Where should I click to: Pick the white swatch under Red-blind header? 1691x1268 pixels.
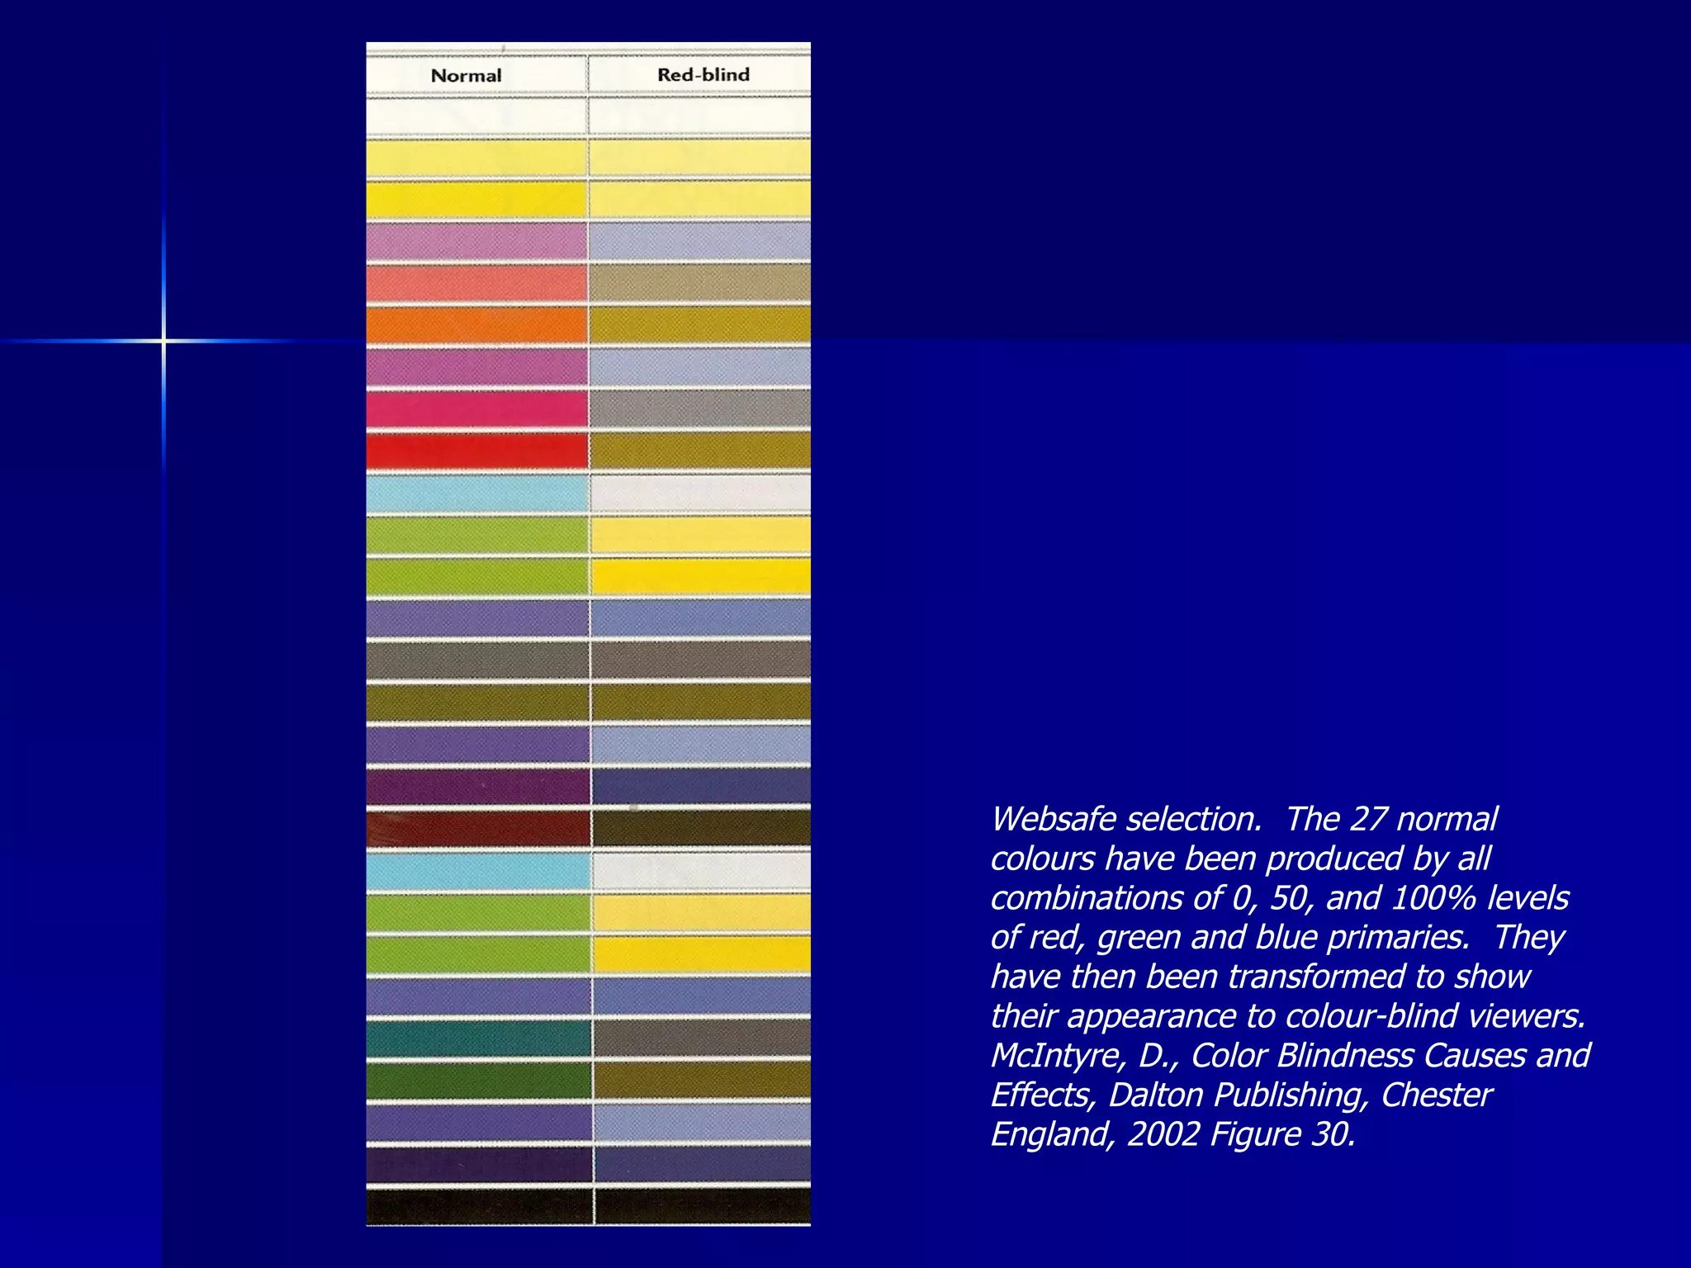tap(700, 116)
